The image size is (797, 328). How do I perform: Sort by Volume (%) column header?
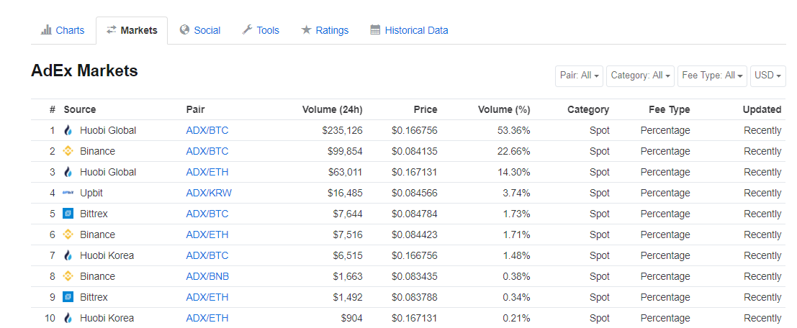coord(504,109)
